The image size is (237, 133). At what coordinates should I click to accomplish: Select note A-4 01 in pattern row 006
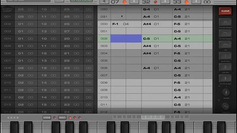(x=151, y=68)
